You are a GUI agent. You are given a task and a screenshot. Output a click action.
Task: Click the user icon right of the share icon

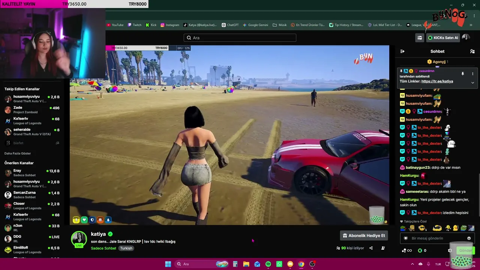pyautogui.click(x=383, y=248)
